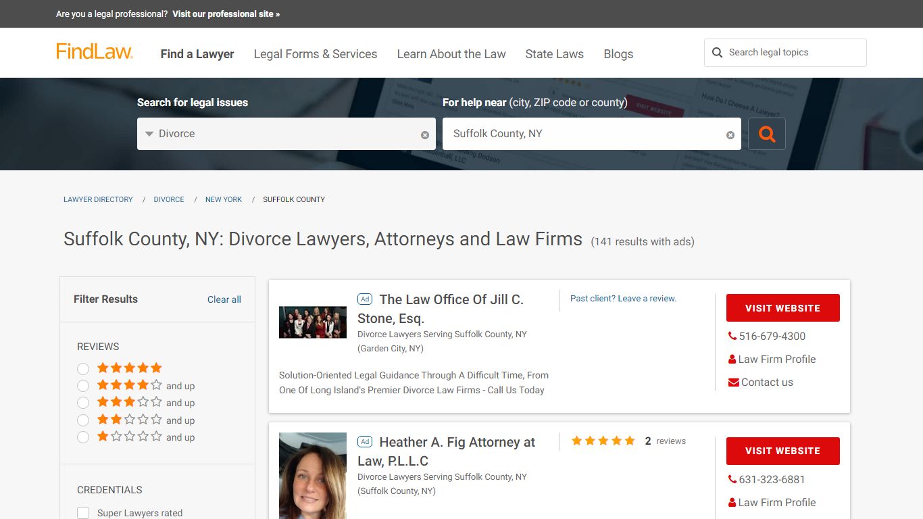923x519 pixels.
Task: Click Suffolk County breadcrumb text
Action: coord(294,199)
